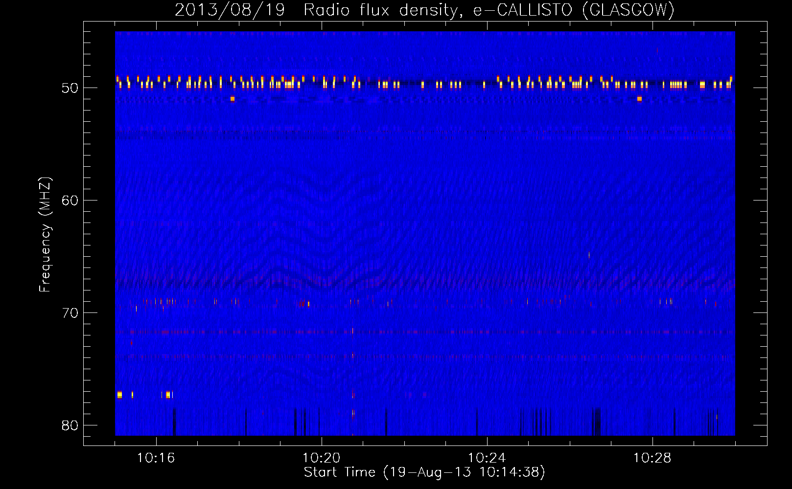Click the 10:24 time tick label

[487, 458]
